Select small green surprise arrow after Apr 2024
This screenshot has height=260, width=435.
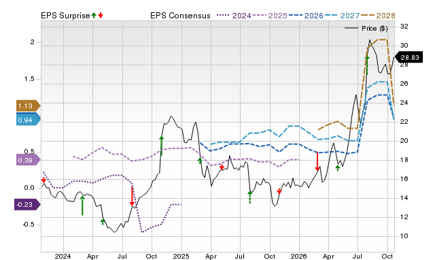click(103, 222)
